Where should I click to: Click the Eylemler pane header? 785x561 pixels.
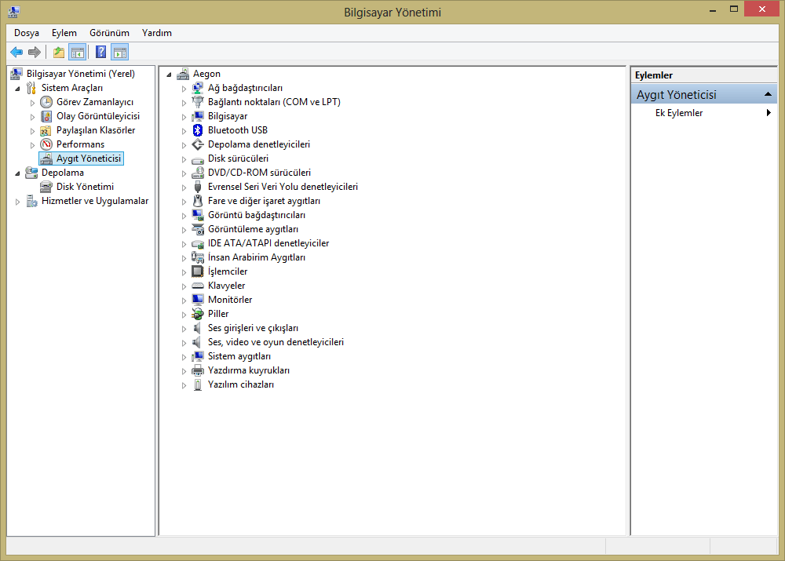coord(704,75)
